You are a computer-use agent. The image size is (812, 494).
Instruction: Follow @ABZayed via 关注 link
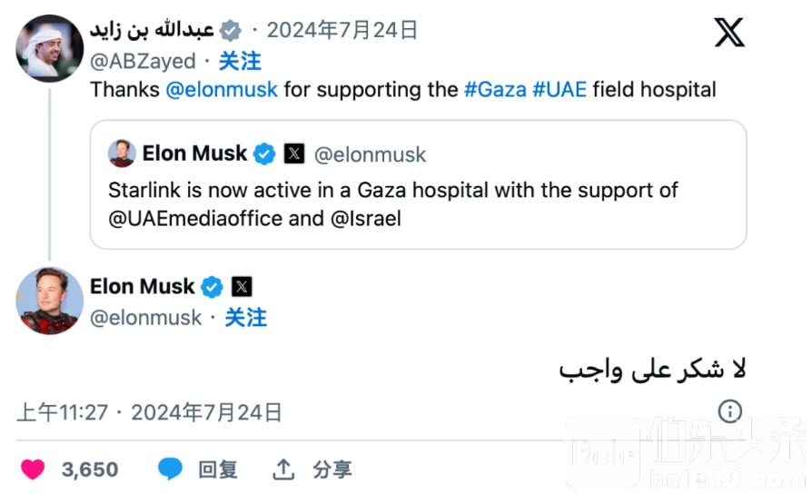240,61
